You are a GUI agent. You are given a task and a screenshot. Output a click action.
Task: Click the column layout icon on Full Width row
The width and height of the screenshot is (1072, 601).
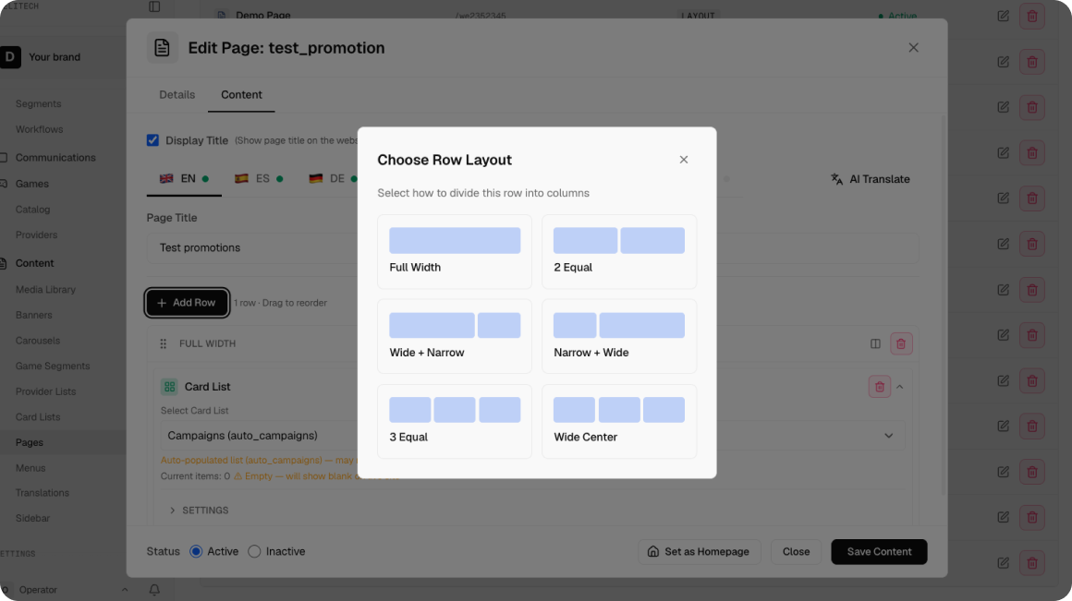click(875, 343)
